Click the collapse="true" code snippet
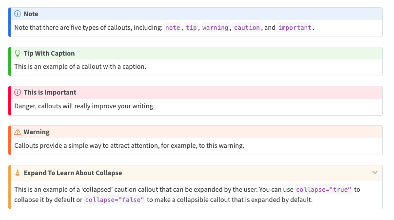The image size is (394, 220). coord(324,190)
